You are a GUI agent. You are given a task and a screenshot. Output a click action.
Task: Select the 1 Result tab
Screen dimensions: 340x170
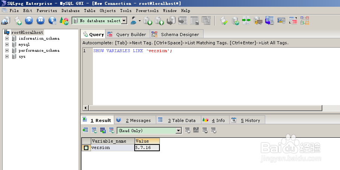click(97, 120)
